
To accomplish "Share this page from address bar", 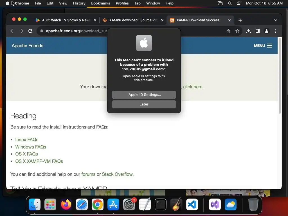I will (x=228, y=31).
